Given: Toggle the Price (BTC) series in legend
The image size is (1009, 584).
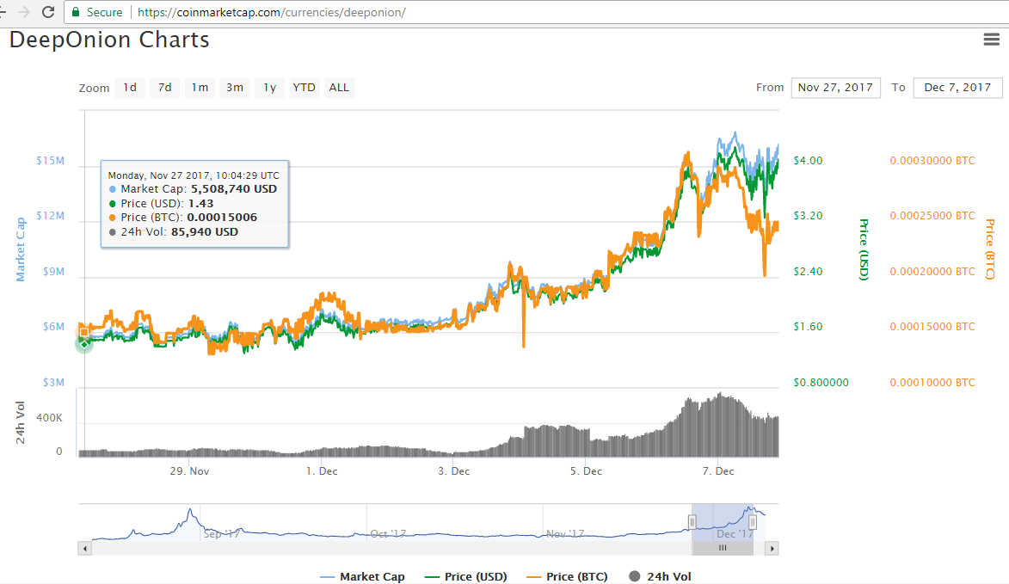Looking at the screenshot, I should click(567, 576).
